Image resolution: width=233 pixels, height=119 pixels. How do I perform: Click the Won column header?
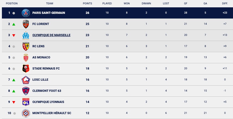click(x=127, y=4)
